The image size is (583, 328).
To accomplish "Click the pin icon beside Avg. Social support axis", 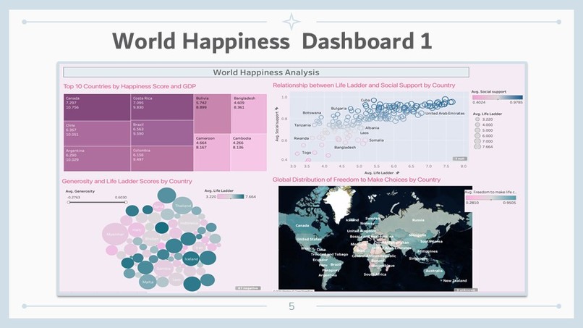I will pos(276,109).
